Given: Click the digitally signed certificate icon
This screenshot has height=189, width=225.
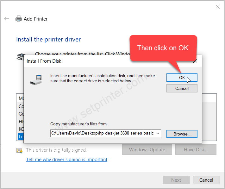Looking at the screenshot, I should pyautogui.click(x=20, y=151).
